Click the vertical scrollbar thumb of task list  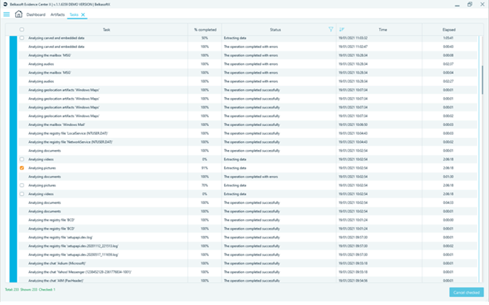482,79
